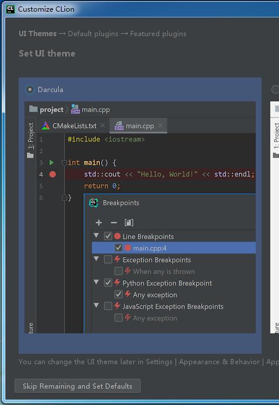This screenshot has width=279, height=405.
Task: Click Skip Remaining and Set Defaults
Action: (x=77, y=386)
